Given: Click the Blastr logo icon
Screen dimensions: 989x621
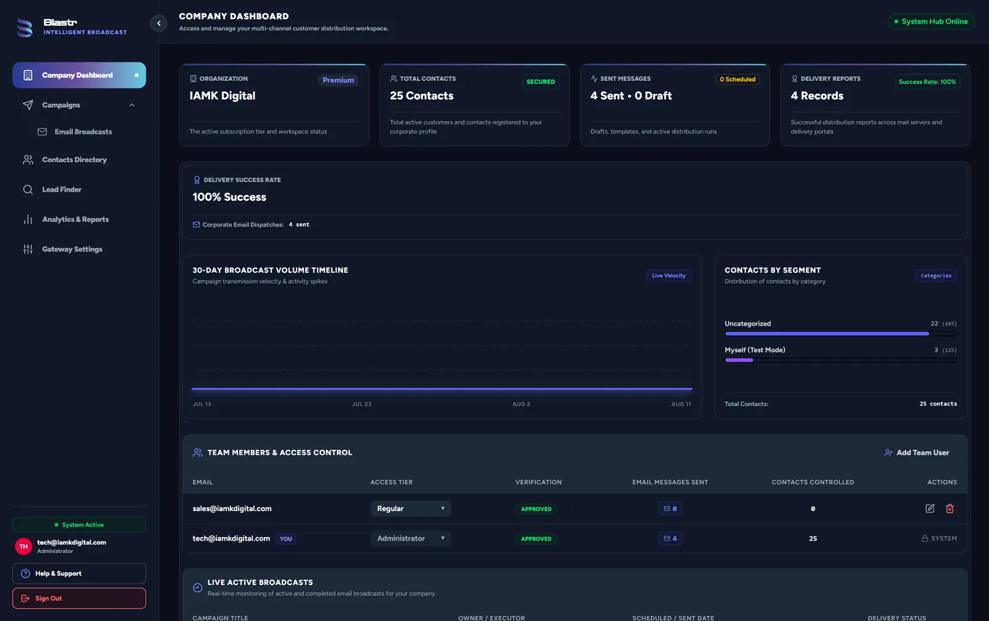Looking at the screenshot, I should click(x=24, y=28).
